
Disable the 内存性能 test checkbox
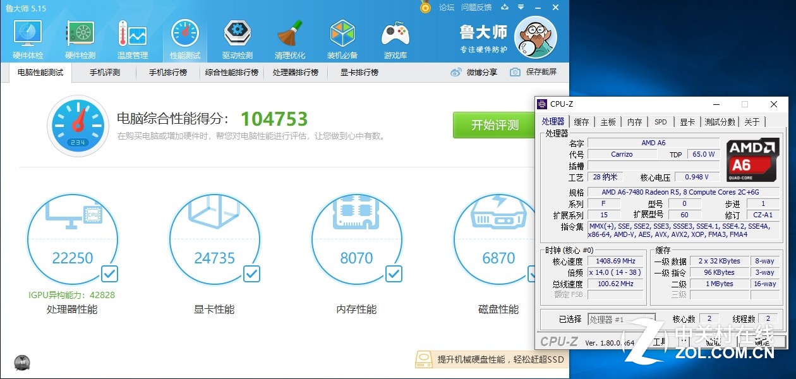[x=394, y=274]
